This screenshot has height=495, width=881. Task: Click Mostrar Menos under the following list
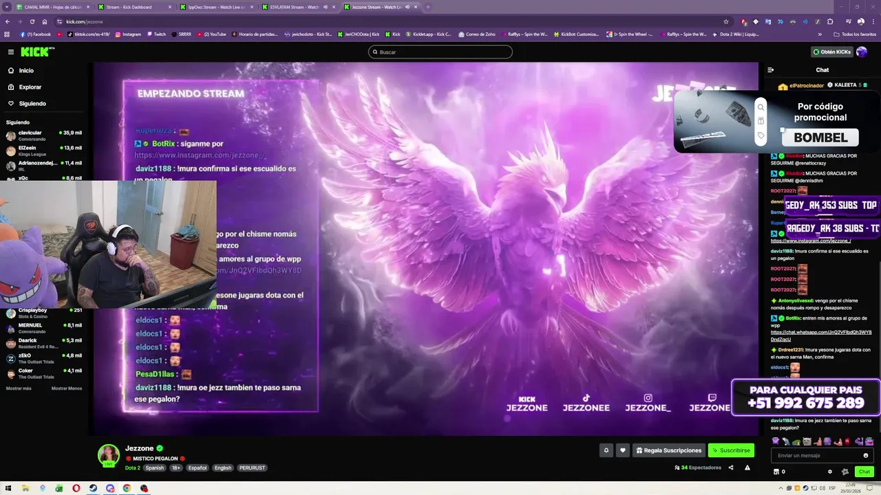(67, 388)
